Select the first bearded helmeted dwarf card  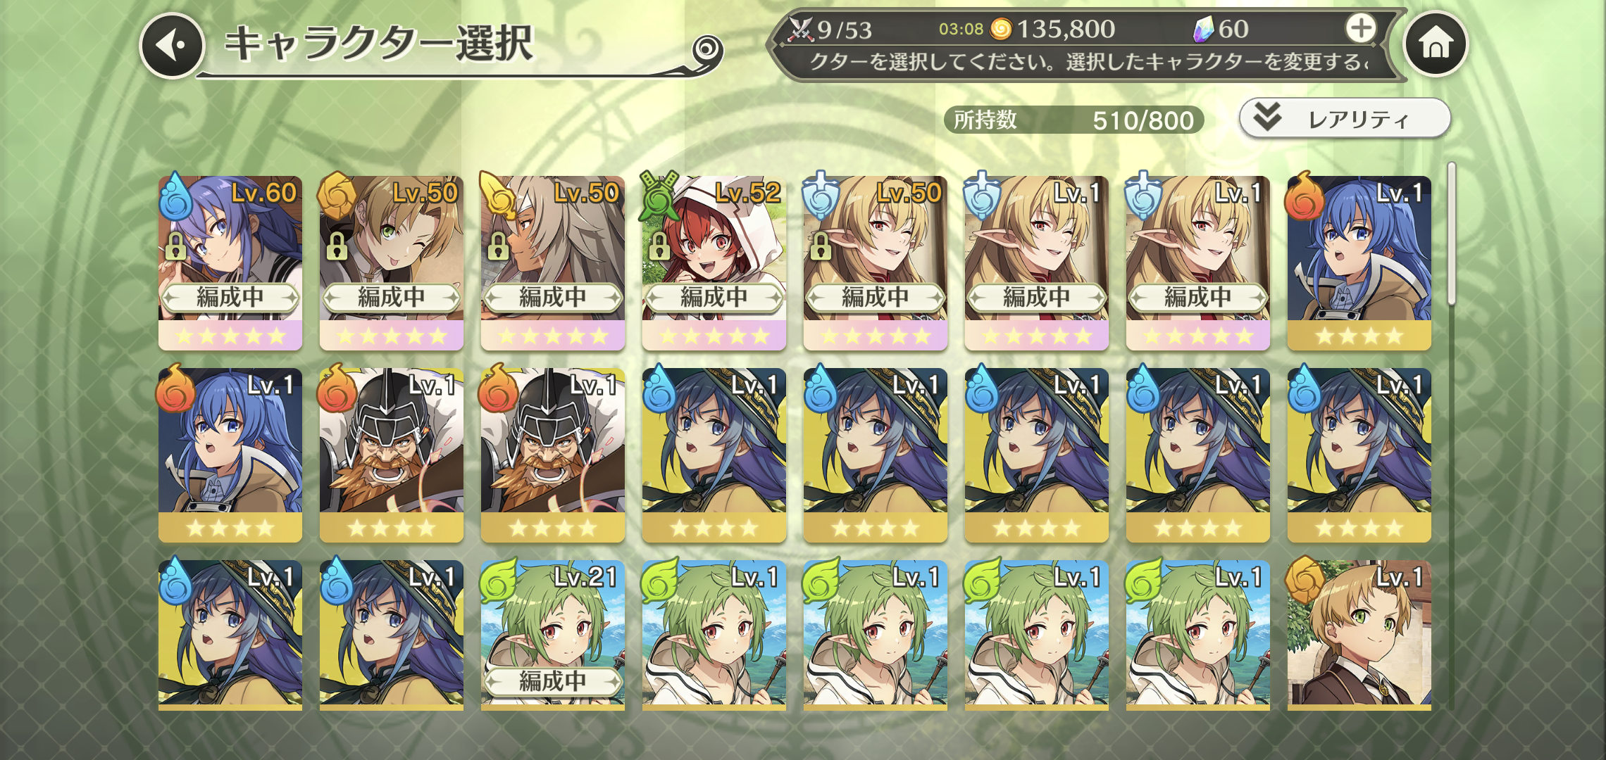pos(392,455)
